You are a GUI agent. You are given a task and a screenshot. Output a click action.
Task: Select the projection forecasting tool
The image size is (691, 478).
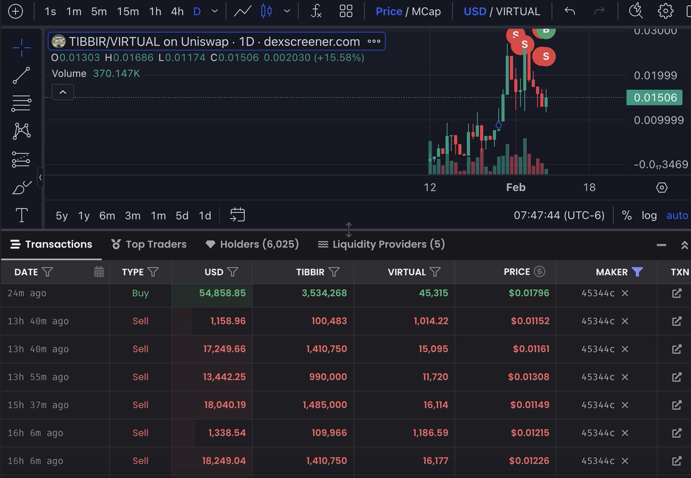pyautogui.click(x=21, y=160)
